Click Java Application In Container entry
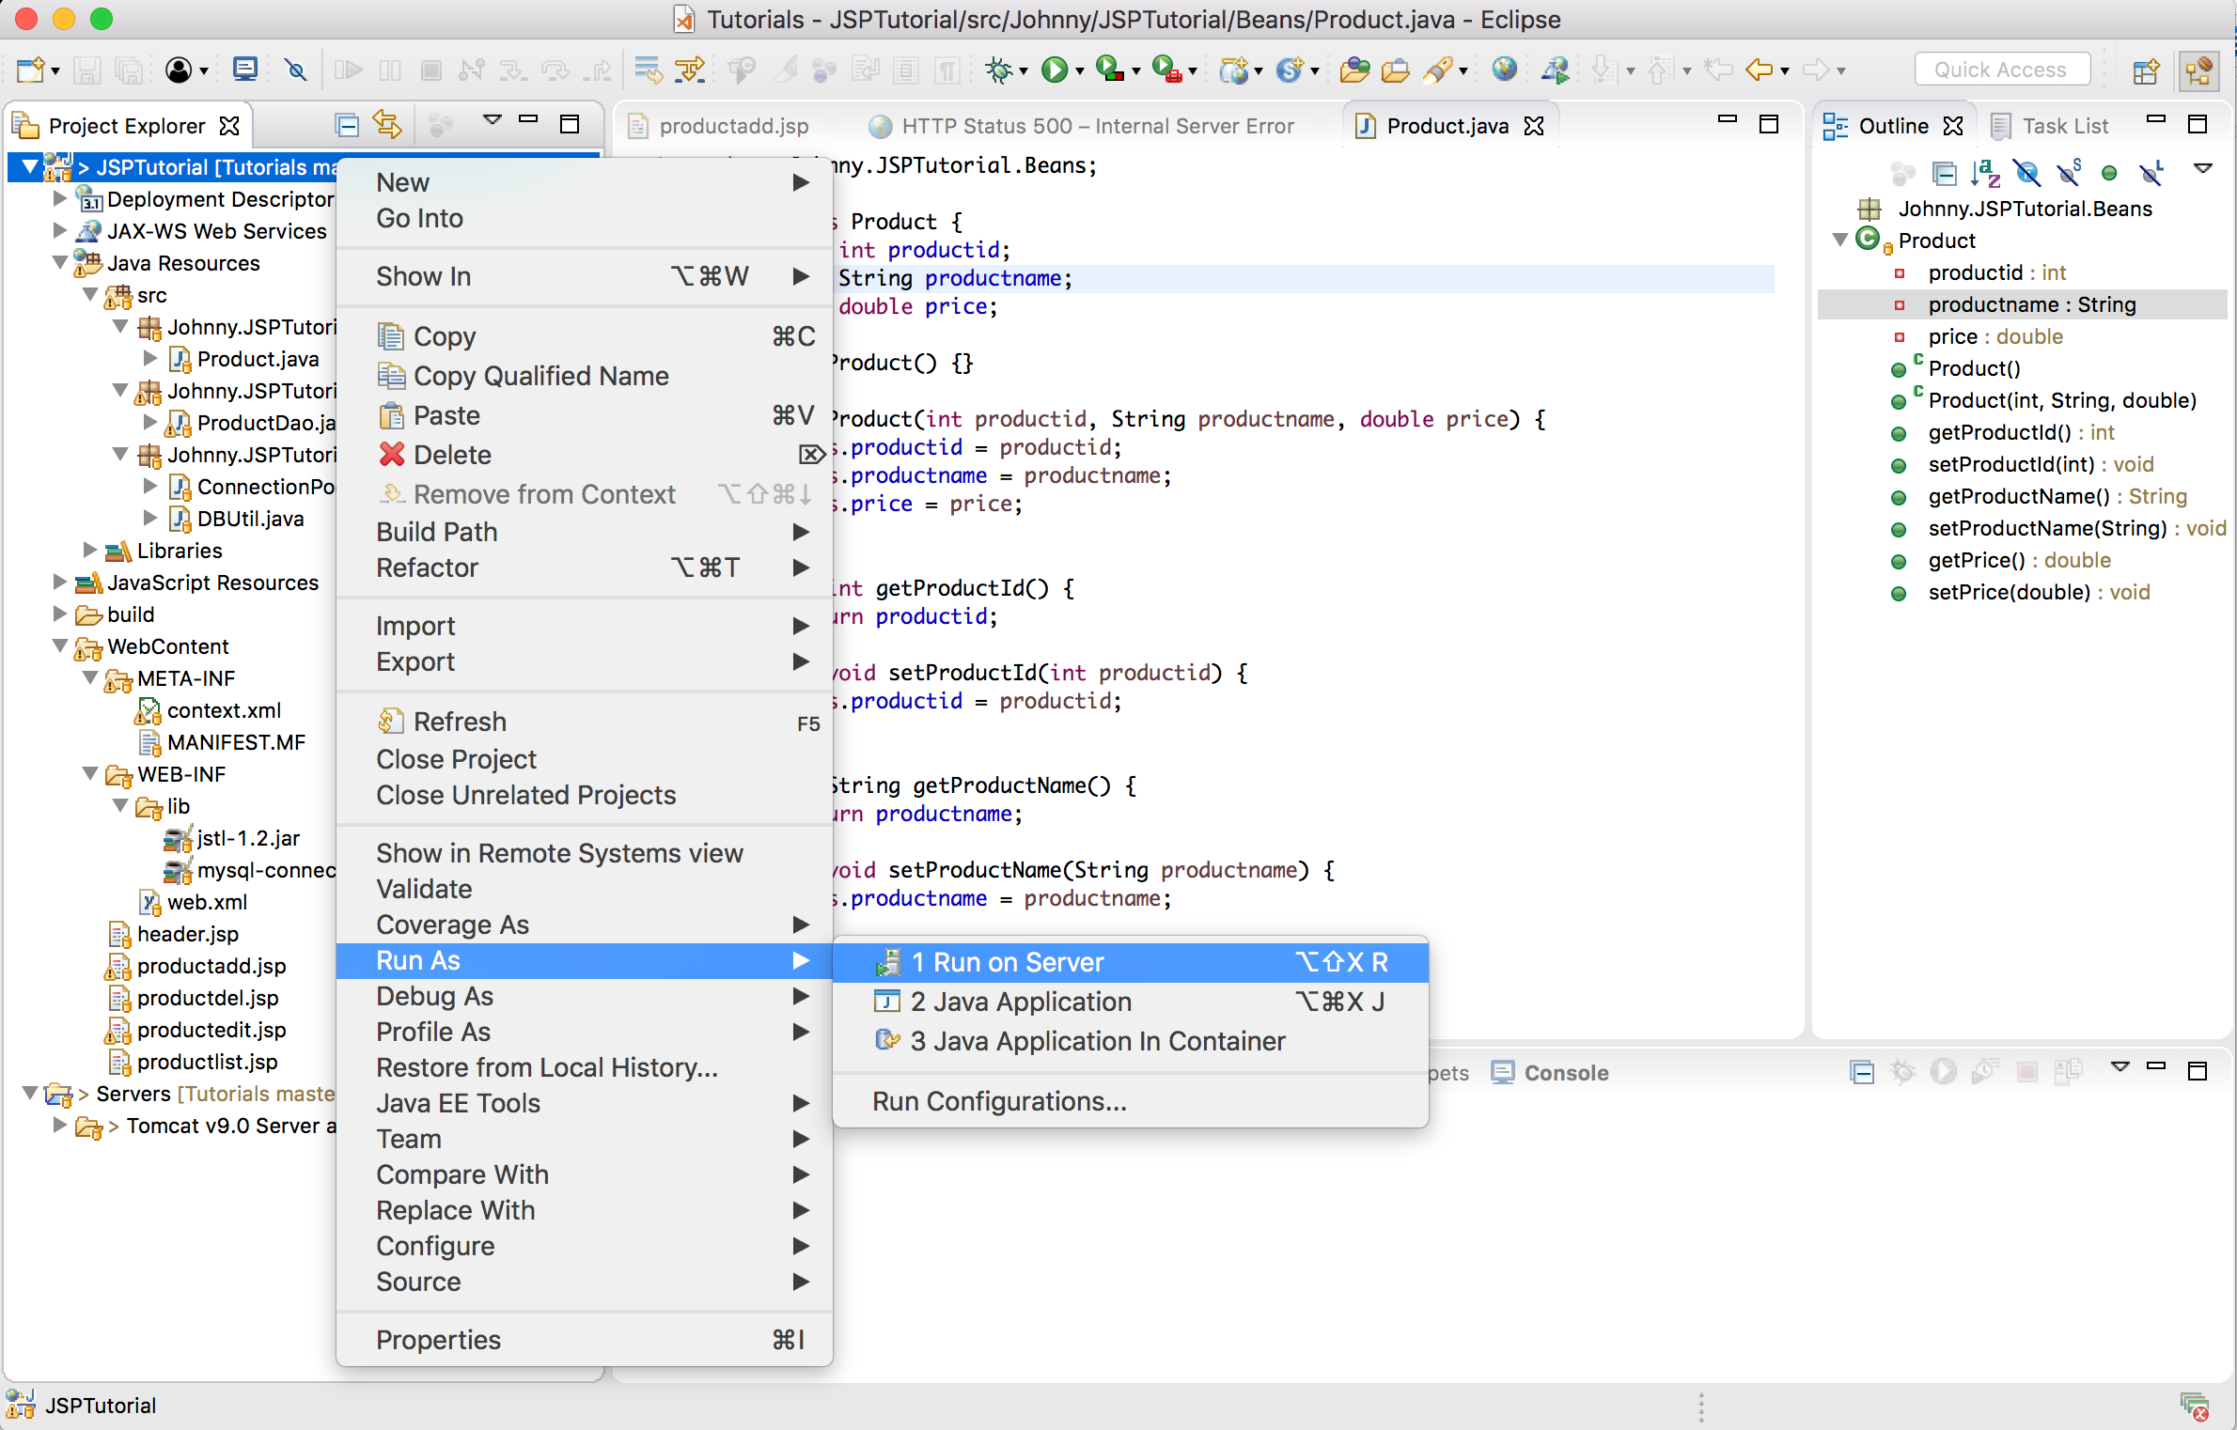The width and height of the screenshot is (2237, 1430). click(1131, 1041)
